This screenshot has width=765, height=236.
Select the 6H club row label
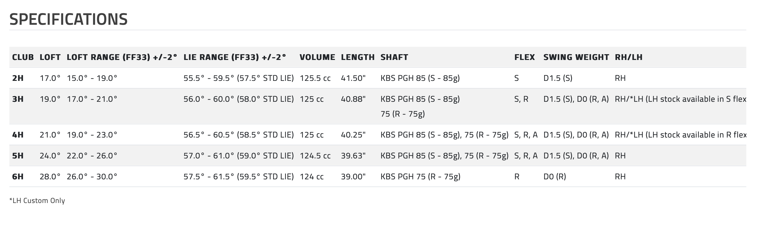(18, 177)
